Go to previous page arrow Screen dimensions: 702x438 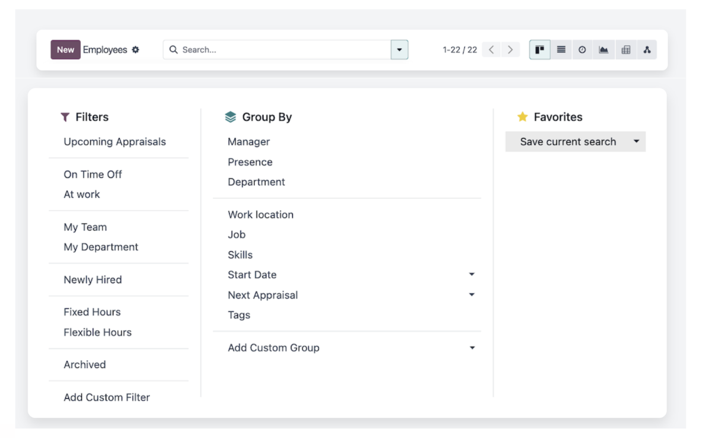491,50
